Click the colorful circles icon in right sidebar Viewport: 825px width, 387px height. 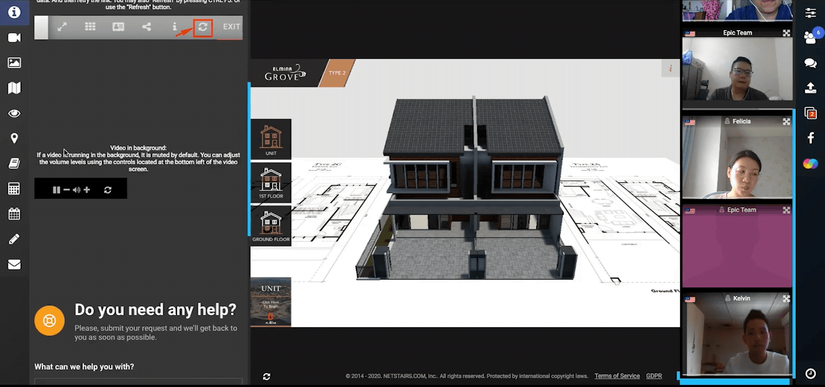(x=810, y=163)
